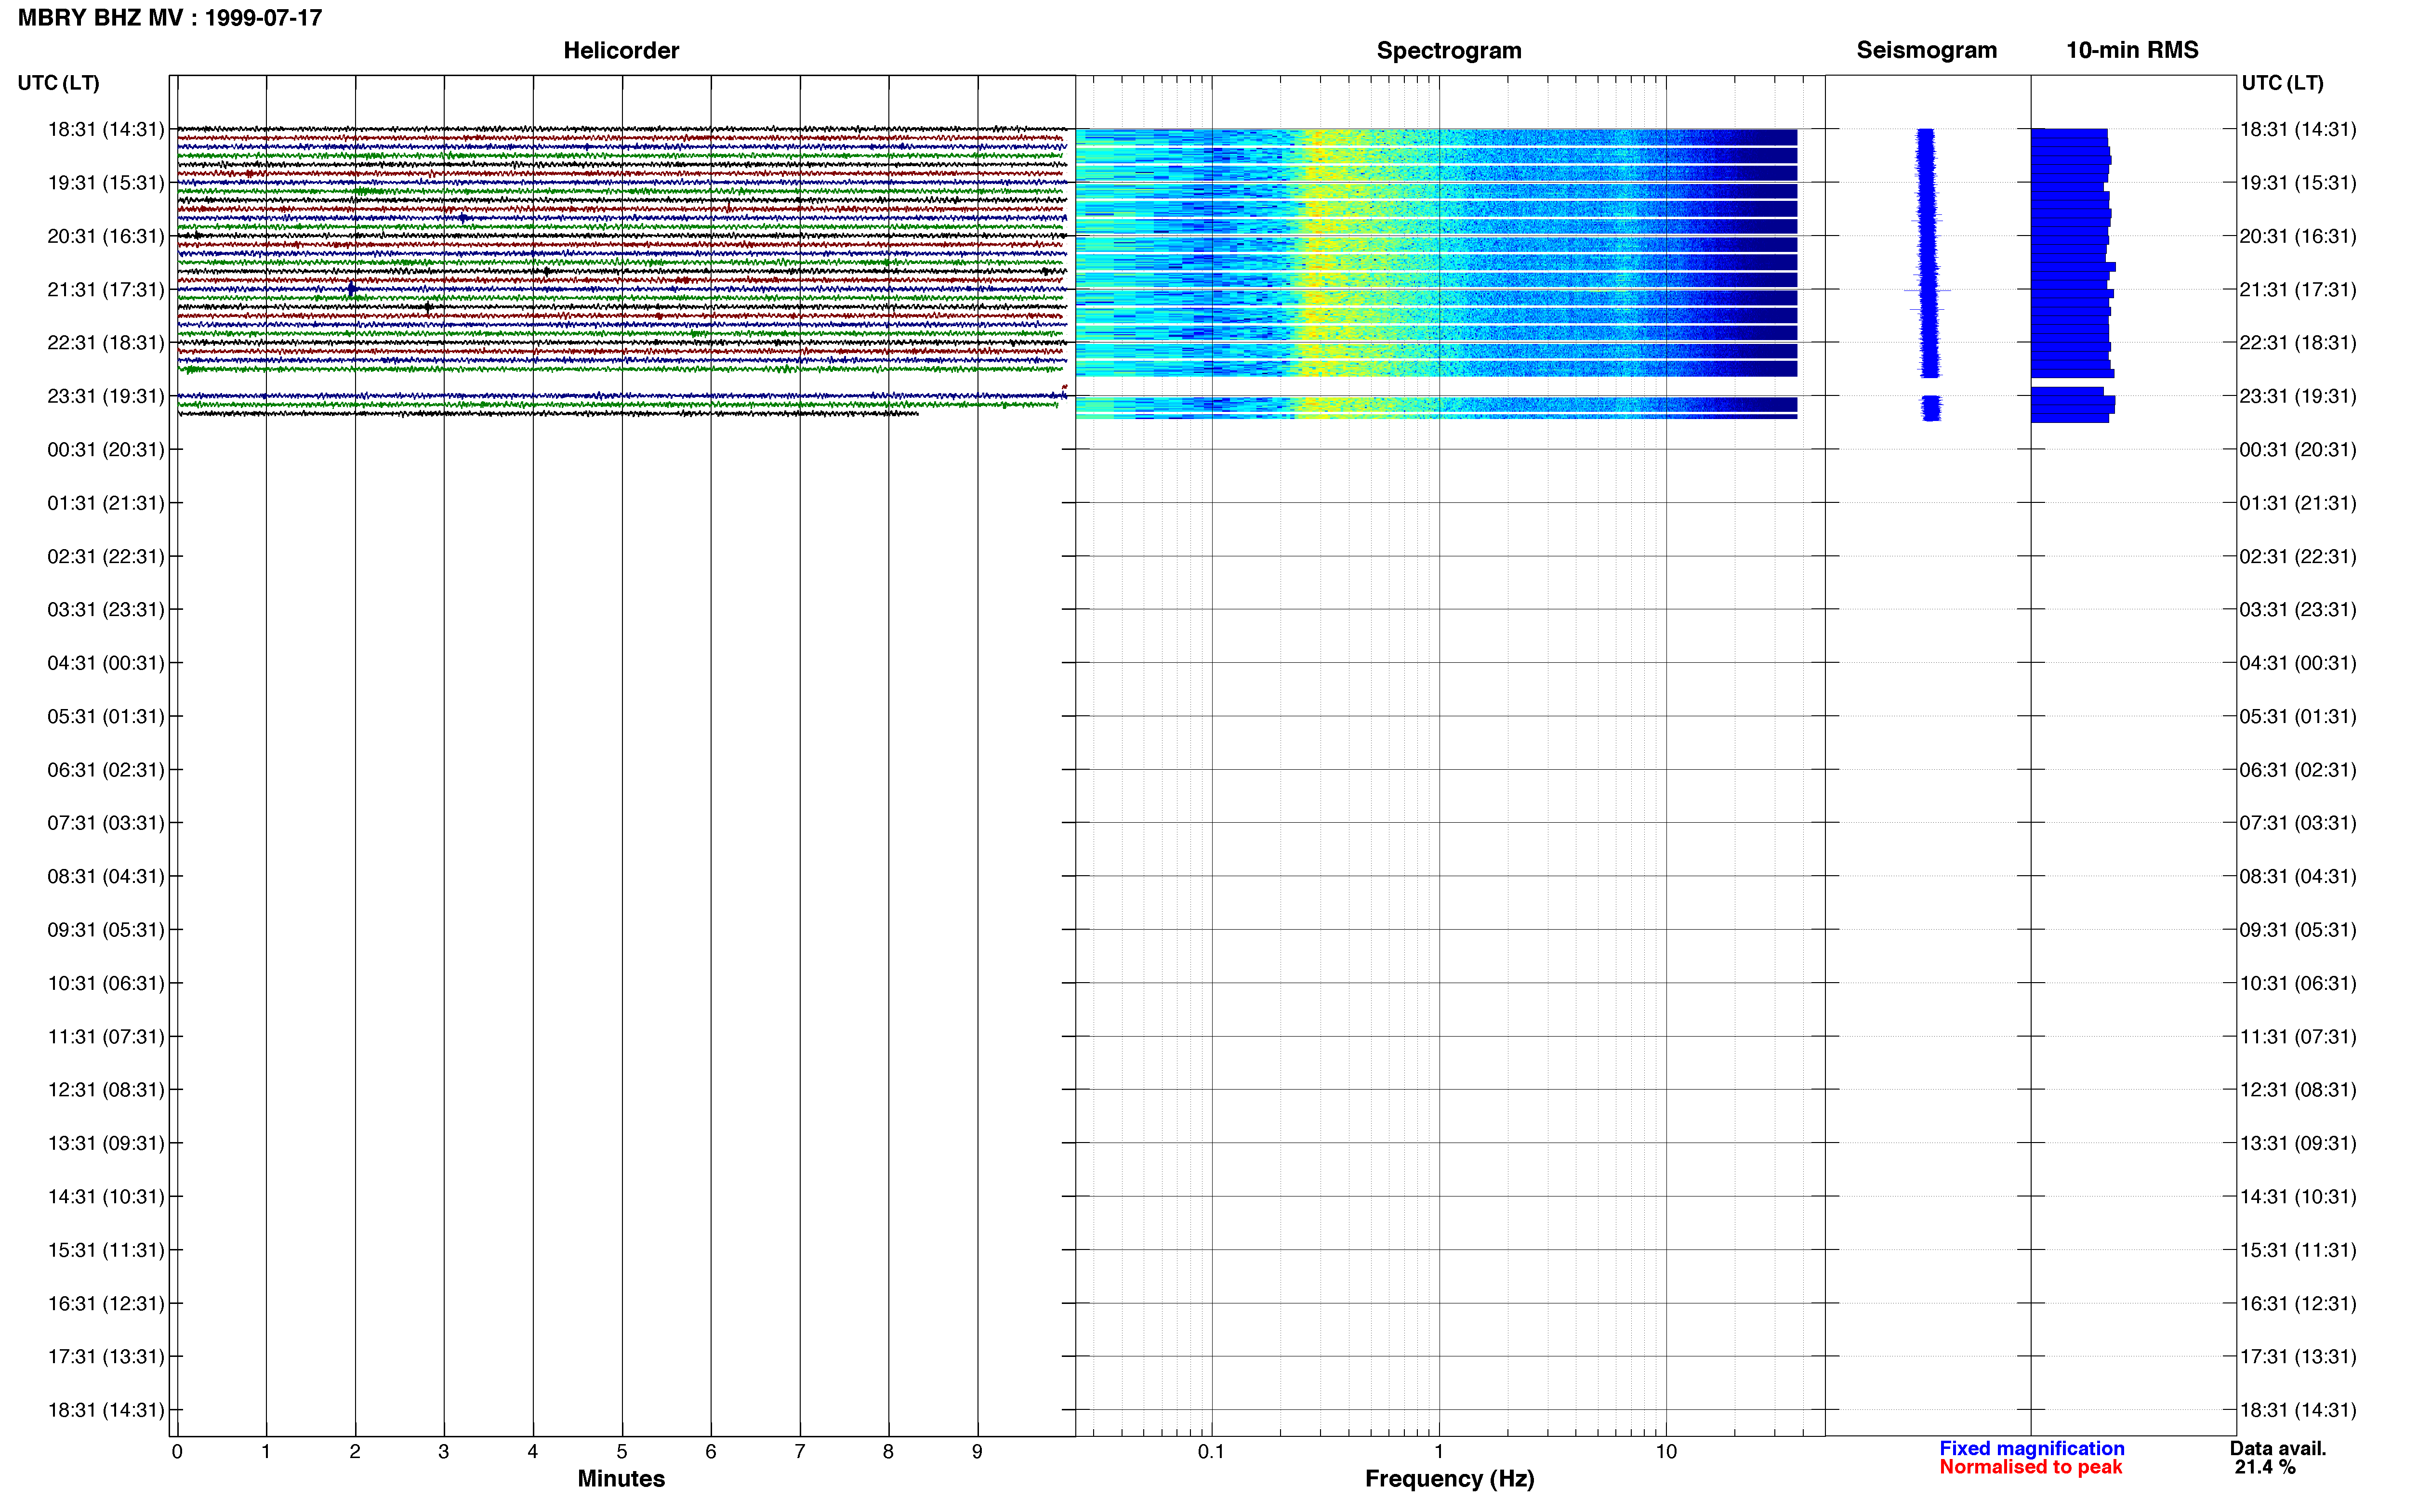Image resolution: width=2418 pixels, height=1512 pixels.
Task: Click left time label '09:31 (05:31)'
Action: point(106,929)
